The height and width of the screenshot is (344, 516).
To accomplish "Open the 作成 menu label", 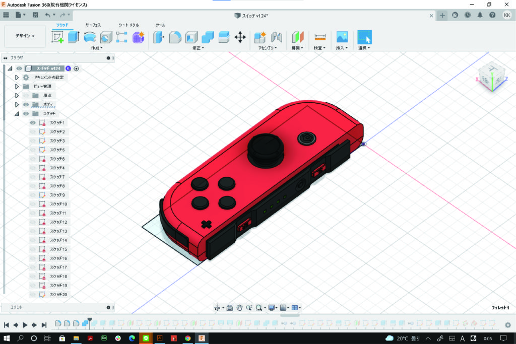I will pyautogui.click(x=96, y=48).
